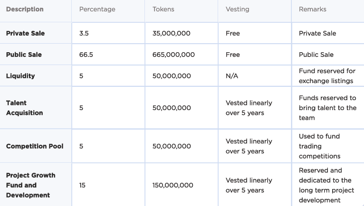Click the Description column header

(25, 9)
